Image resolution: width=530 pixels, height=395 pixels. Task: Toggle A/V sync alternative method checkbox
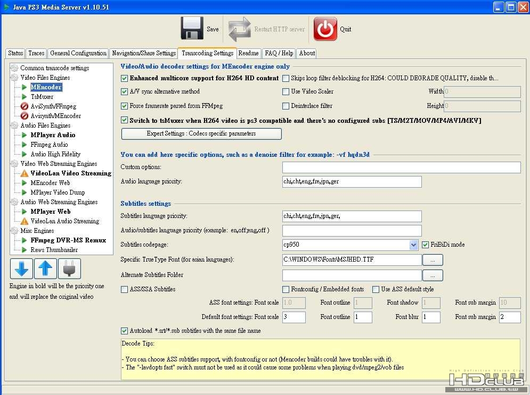point(125,91)
